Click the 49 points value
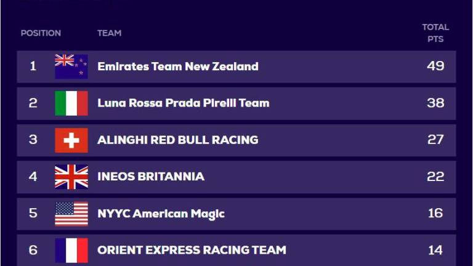This screenshot has height=266, width=473. coord(435,66)
